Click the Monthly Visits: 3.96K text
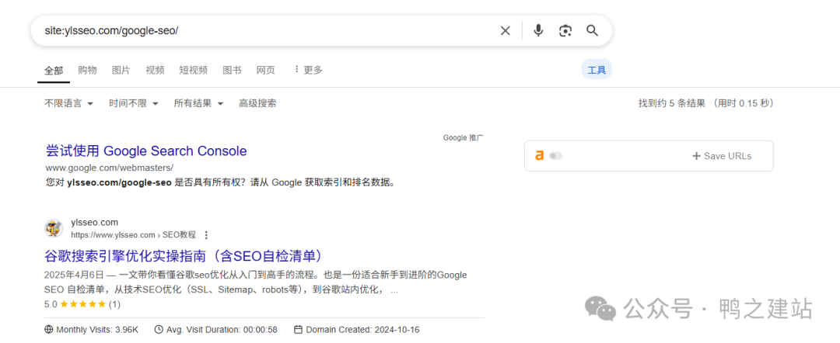This screenshot has width=840, height=343. [97, 330]
